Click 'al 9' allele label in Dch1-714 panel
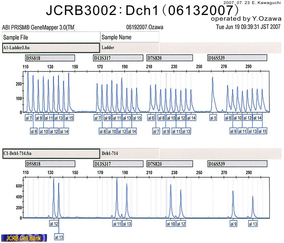The image size is (284, 243). click(x=233, y=224)
